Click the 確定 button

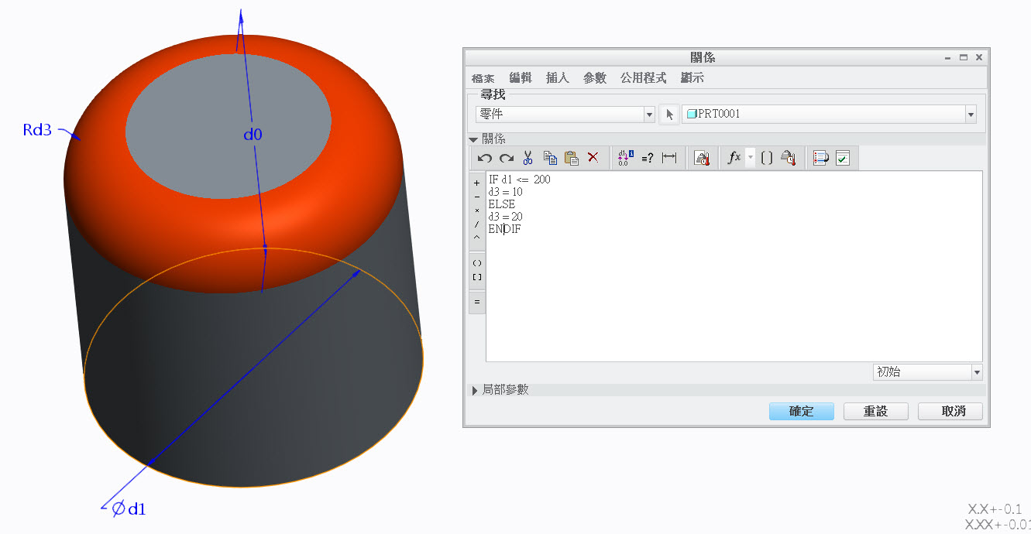click(801, 412)
